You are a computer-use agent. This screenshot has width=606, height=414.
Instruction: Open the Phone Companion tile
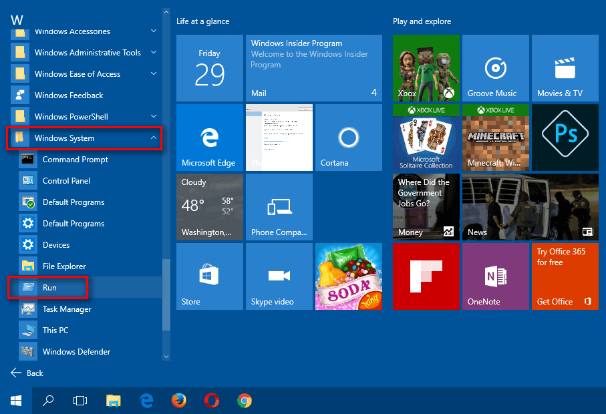pyautogui.click(x=279, y=207)
